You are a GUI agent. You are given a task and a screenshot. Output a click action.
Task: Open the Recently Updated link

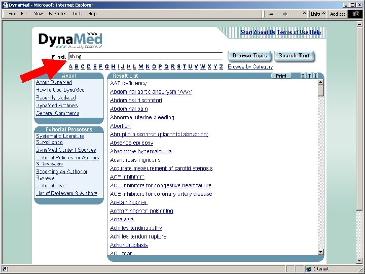tap(56, 97)
